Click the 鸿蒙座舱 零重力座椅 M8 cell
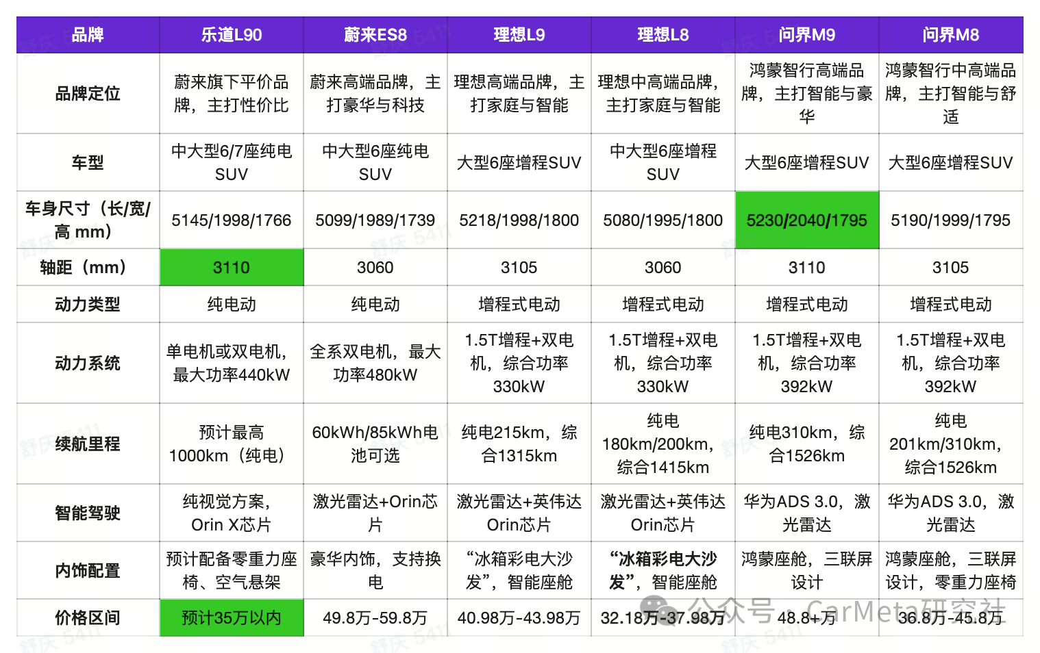 click(951, 571)
